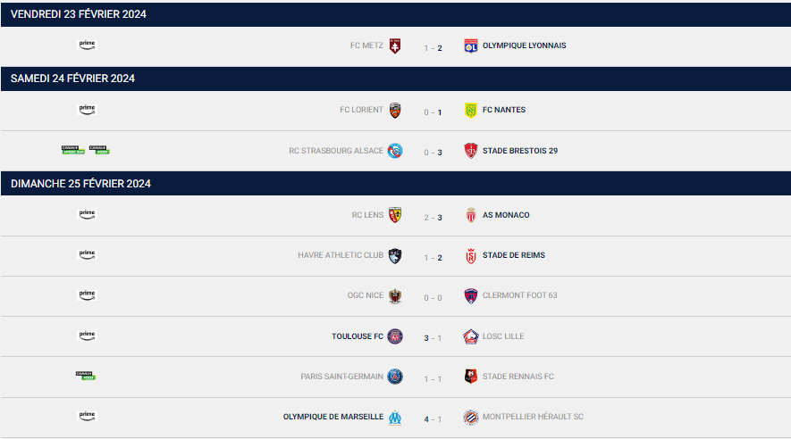The height and width of the screenshot is (439, 791).
Task: Click the Olympique de Marseille logo
Action: (x=395, y=418)
